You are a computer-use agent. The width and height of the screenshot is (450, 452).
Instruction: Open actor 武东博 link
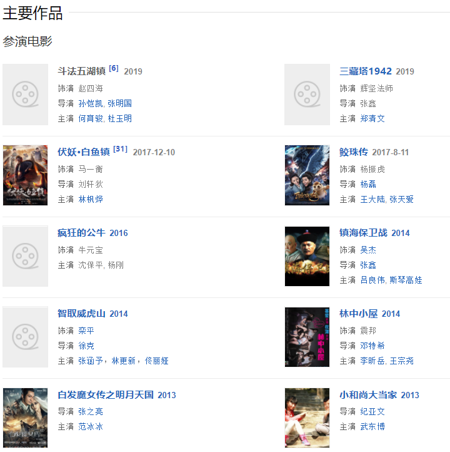coord(372,426)
